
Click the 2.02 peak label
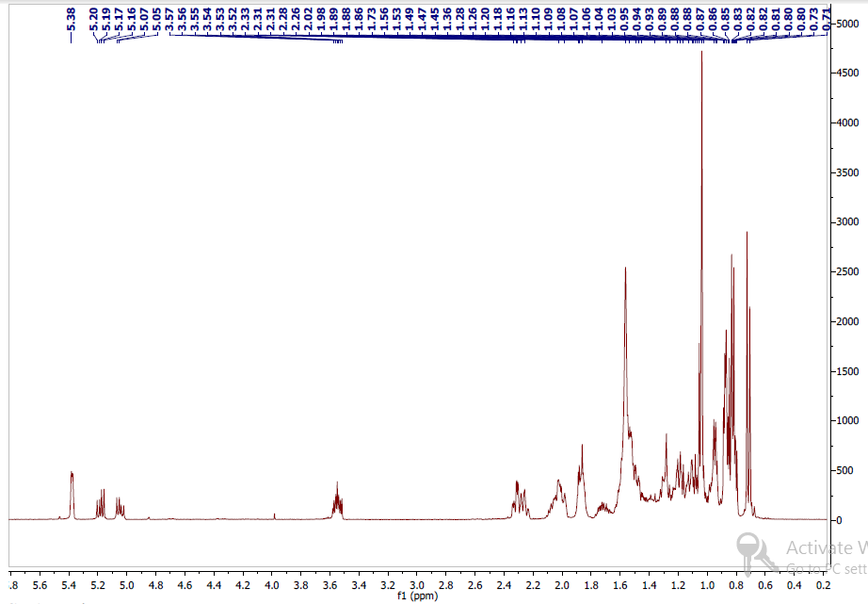pyautogui.click(x=309, y=20)
